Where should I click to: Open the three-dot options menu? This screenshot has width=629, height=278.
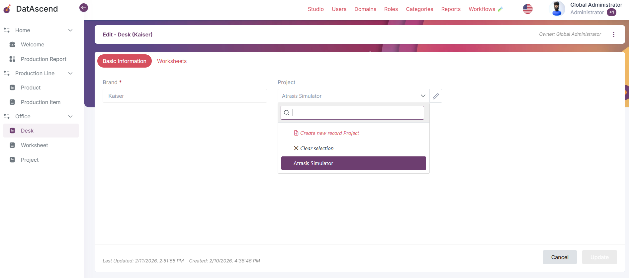tap(613, 34)
